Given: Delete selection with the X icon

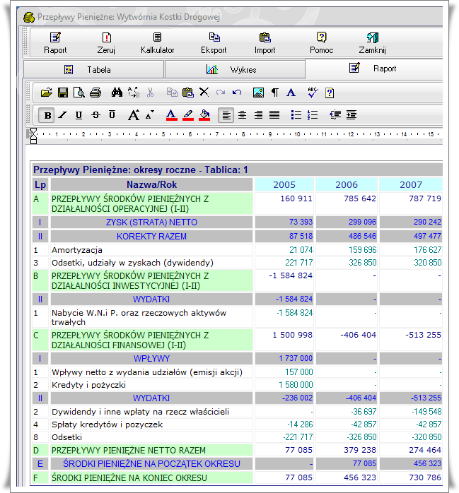Looking at the screenshot, I should tap(204, 93).
